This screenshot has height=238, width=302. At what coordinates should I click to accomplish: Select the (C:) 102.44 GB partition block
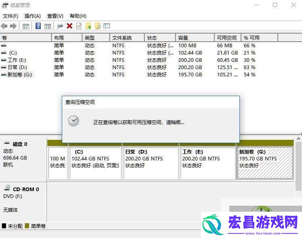point(95,163)
